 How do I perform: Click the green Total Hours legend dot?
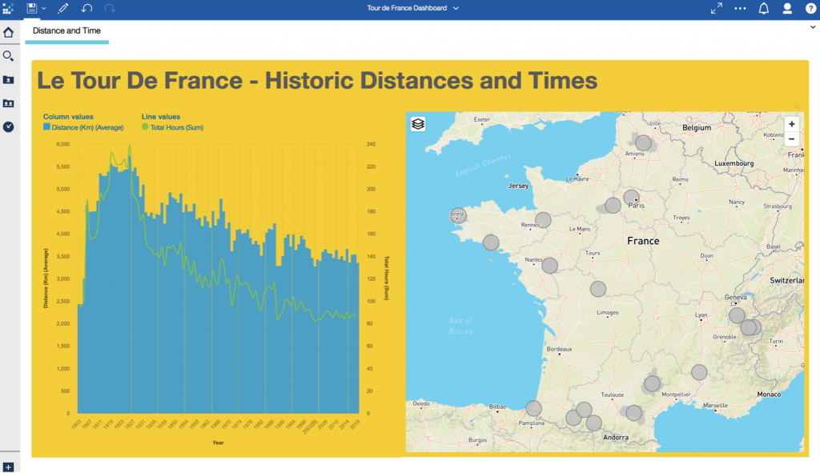(145, 127)
